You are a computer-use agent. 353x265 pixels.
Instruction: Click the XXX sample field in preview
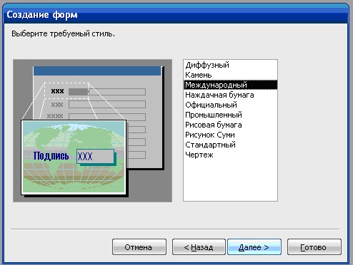click(x=95, y=156)
